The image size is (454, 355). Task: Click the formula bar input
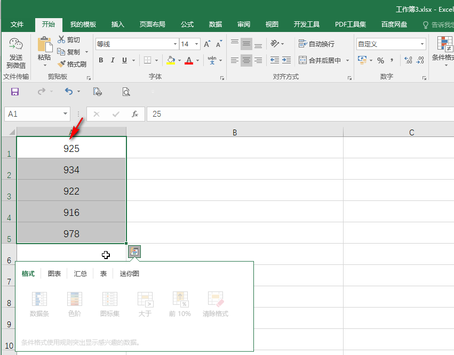[x=300, y=114]
